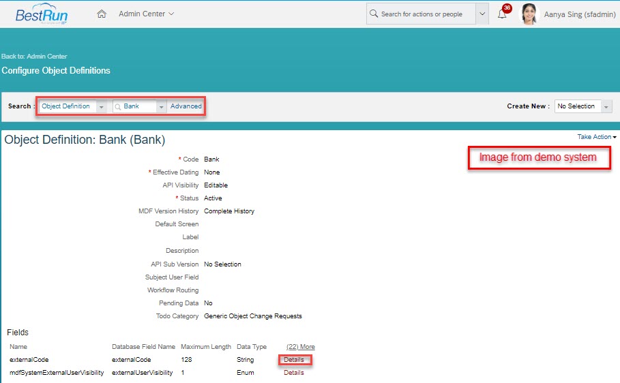
Task: Click the Fields section heading
Action: coord(18,333)
